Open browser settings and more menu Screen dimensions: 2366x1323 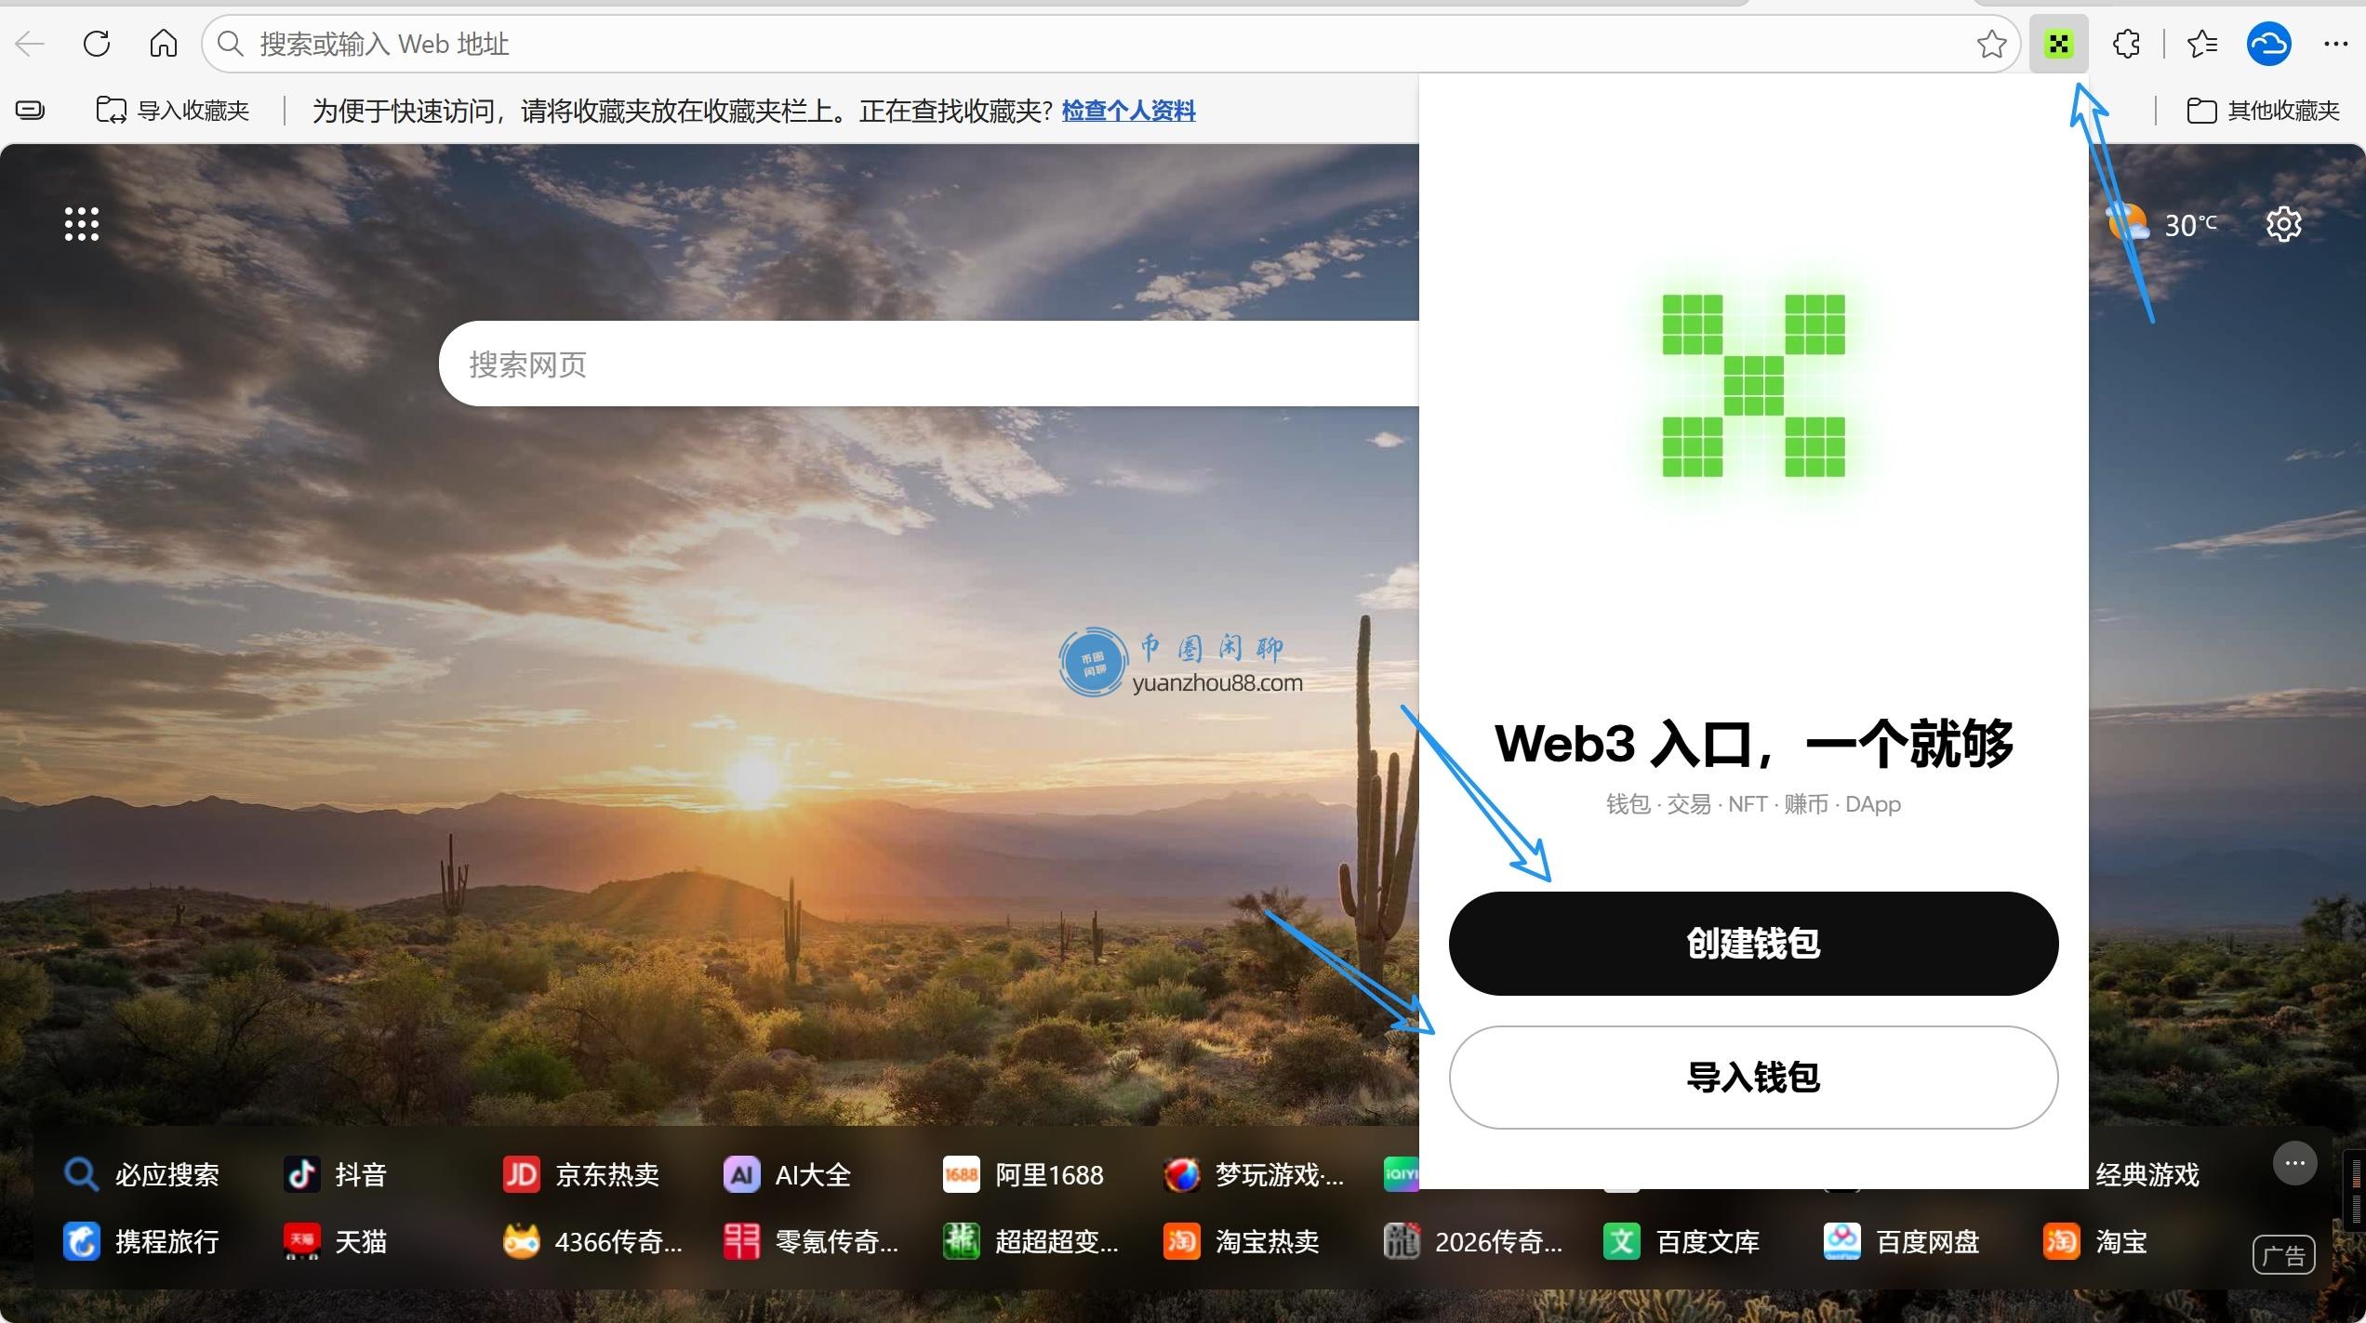2335,44
